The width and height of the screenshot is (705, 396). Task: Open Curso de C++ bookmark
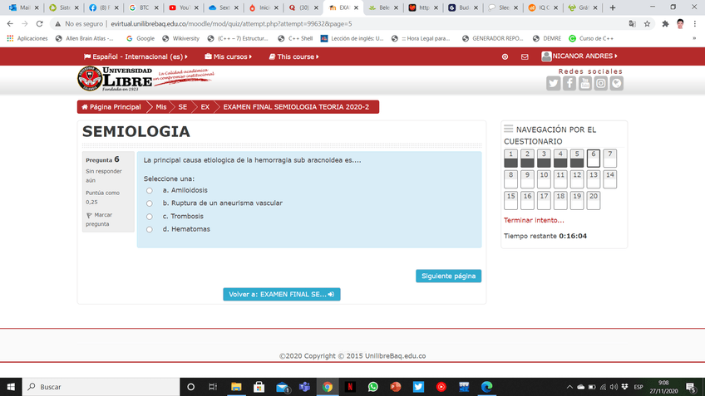click(591, 39)
